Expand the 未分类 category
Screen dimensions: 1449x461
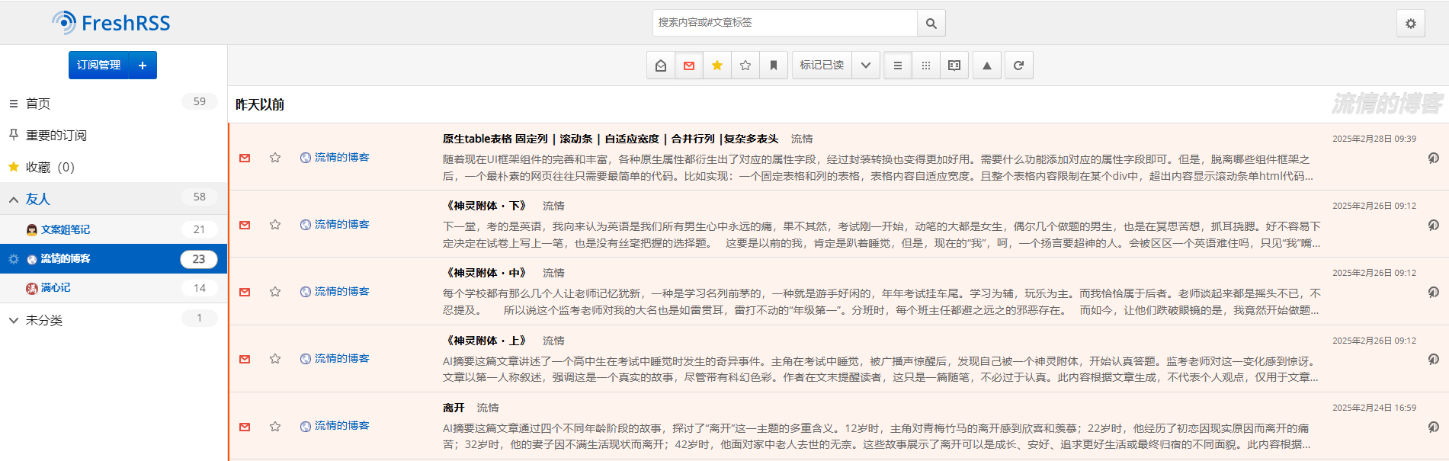pos(14,321)
